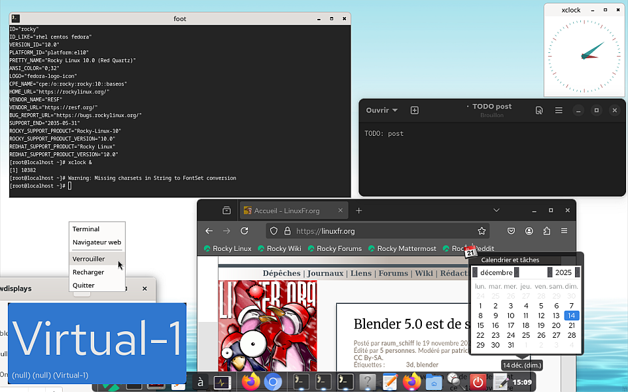Open the Firefox extensions puzzle icon
Viewport: 628px width, 392px height.
(547, 231)
